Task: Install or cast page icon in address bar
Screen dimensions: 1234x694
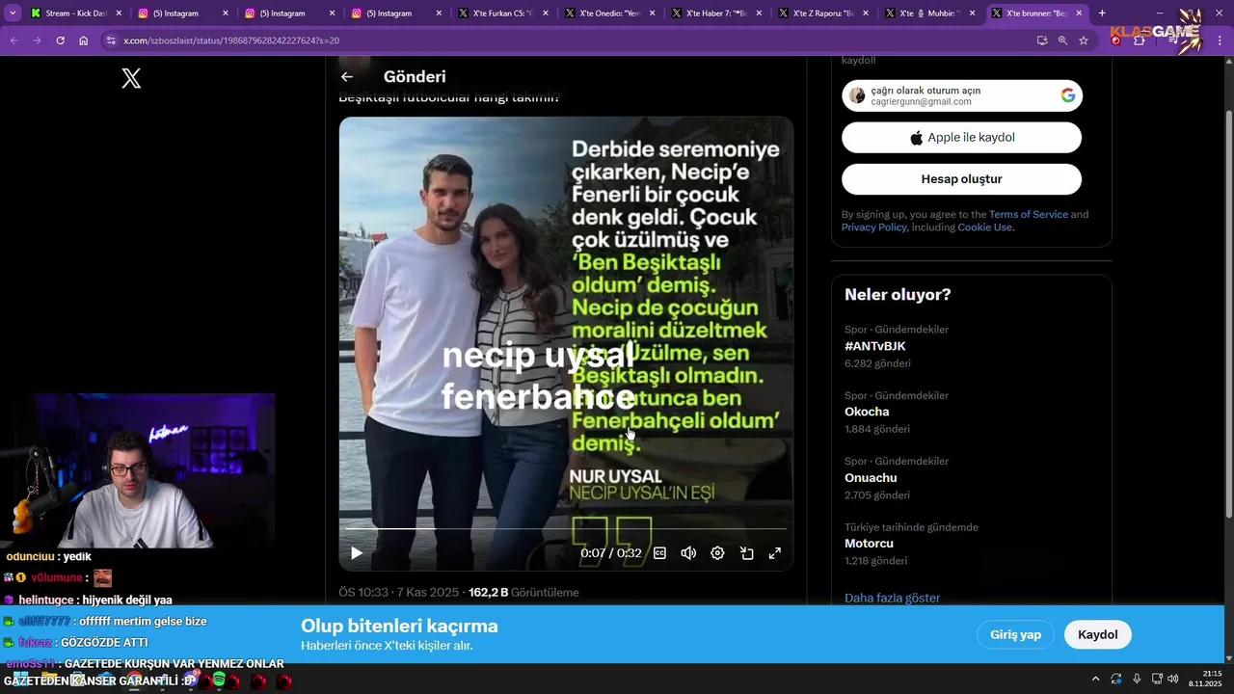Action: (1042, 40)
